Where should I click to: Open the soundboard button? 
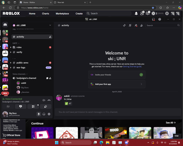click(x=45, y=107)
